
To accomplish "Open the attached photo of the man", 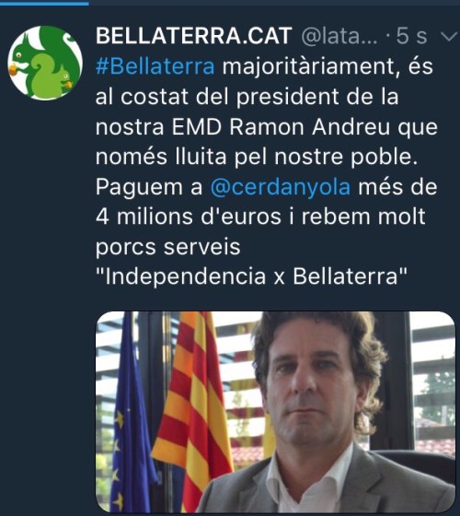I will (276, 412).
